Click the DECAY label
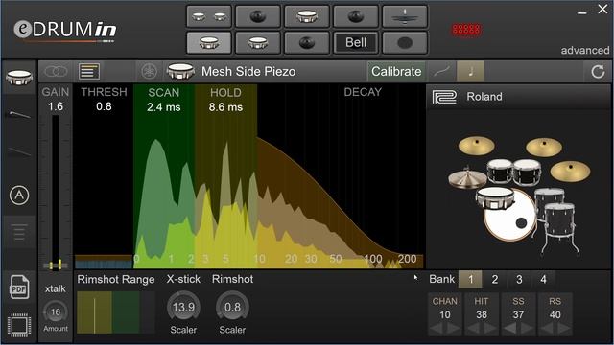This screenshot has height=345, width=614. (363, 92)
